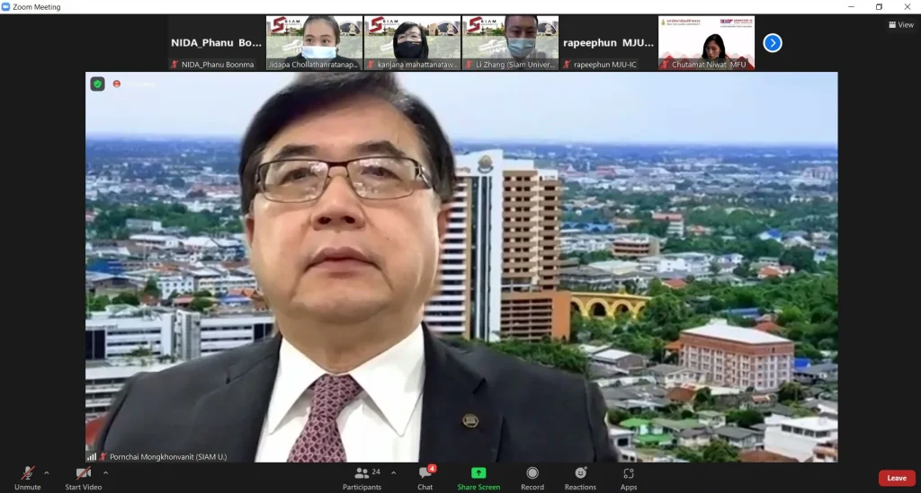Open the Chat panel
Image resolution: width=921 pixels, height=493 pixels.
click(425, 478)
